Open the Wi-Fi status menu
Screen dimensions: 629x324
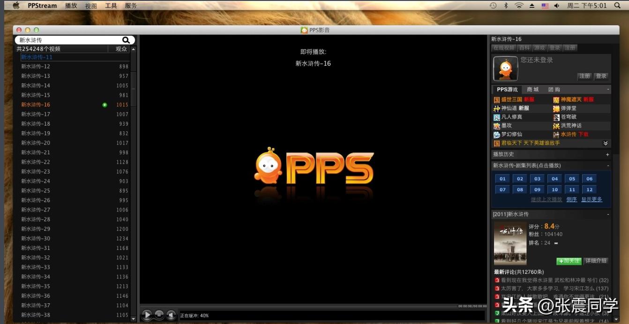519,6
